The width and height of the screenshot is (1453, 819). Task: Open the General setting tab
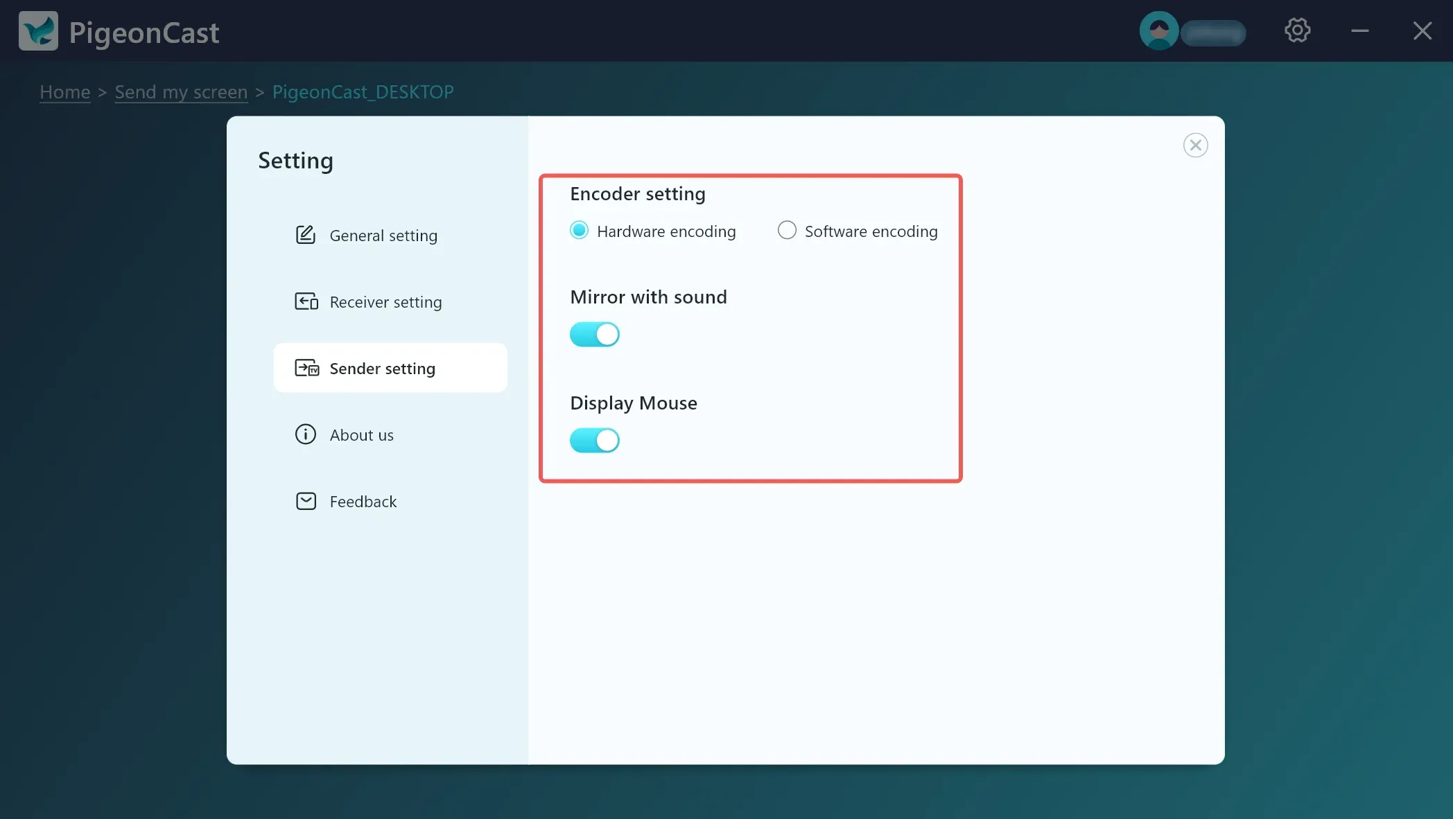[x=390, y=235]
